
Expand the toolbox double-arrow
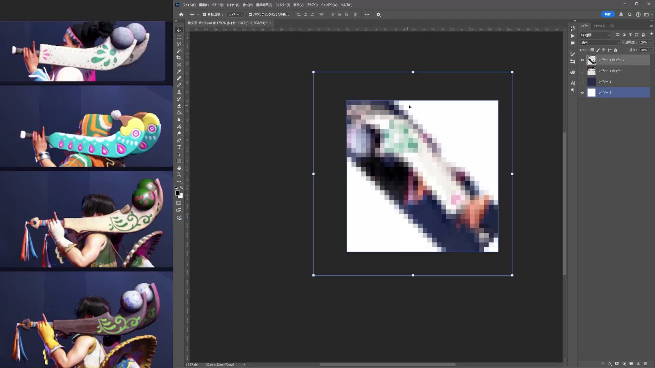(x=176, y=21)
